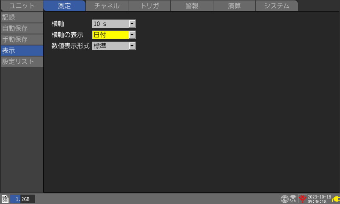340x204 pixels.
Task: Click the EU region status icon
Action: point(284,199)
